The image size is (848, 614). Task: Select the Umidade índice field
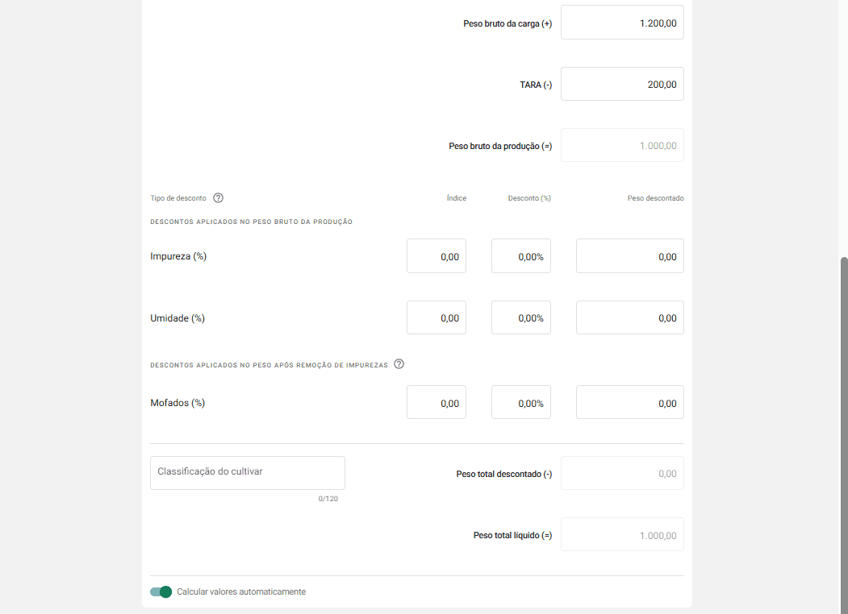[436, 317]
